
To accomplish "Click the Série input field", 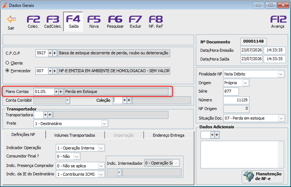I will pyautogui.click(x=231, y=91).
